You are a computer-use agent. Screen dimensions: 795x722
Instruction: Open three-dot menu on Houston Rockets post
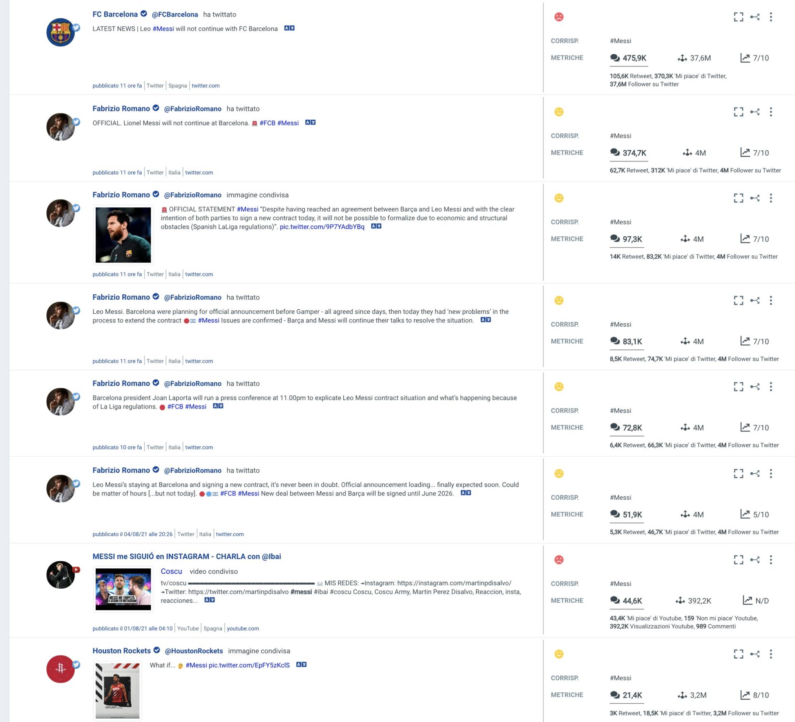pos(771,654)
